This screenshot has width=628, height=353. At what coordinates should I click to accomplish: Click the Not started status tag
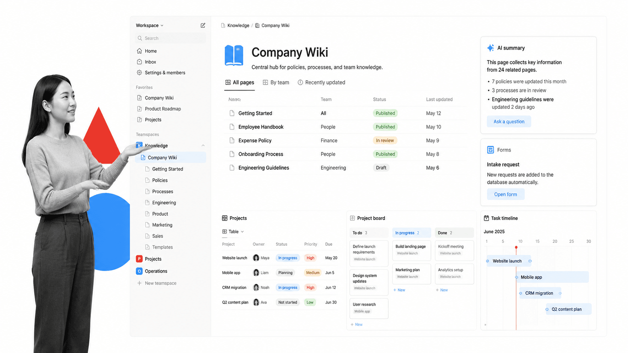coord(288,302)
